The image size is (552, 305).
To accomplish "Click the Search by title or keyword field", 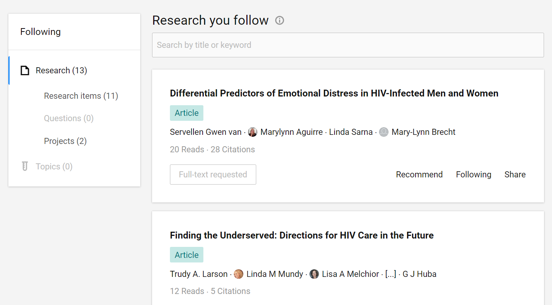I will (x=347, y=45).
